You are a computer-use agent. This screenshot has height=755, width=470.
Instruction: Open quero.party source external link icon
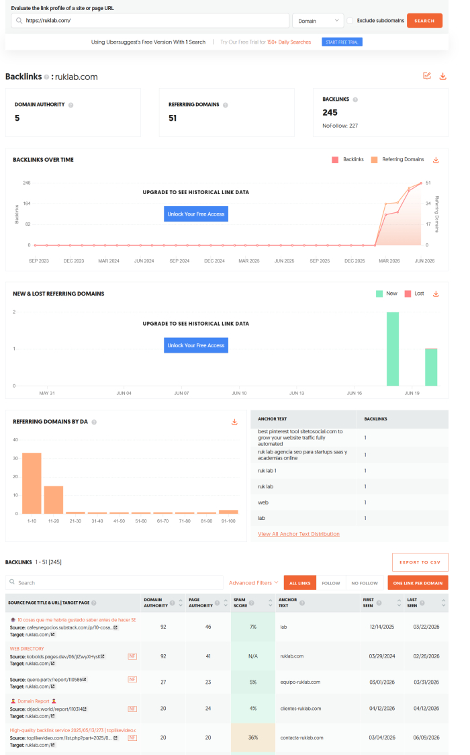tap(84, 679)
